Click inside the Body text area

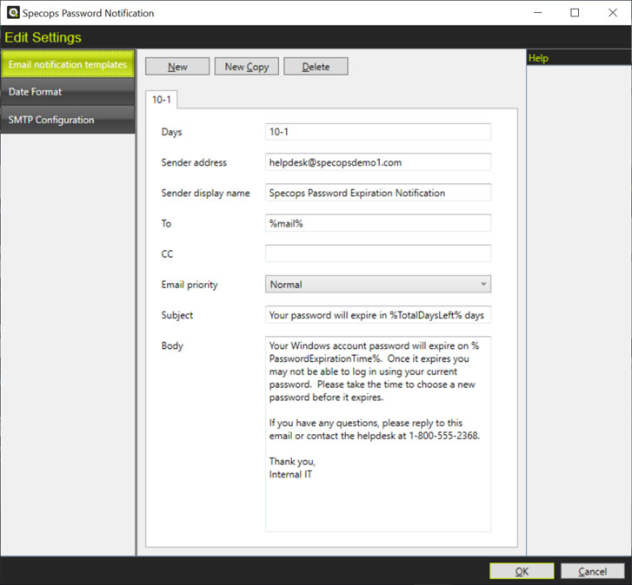[377, 433]
